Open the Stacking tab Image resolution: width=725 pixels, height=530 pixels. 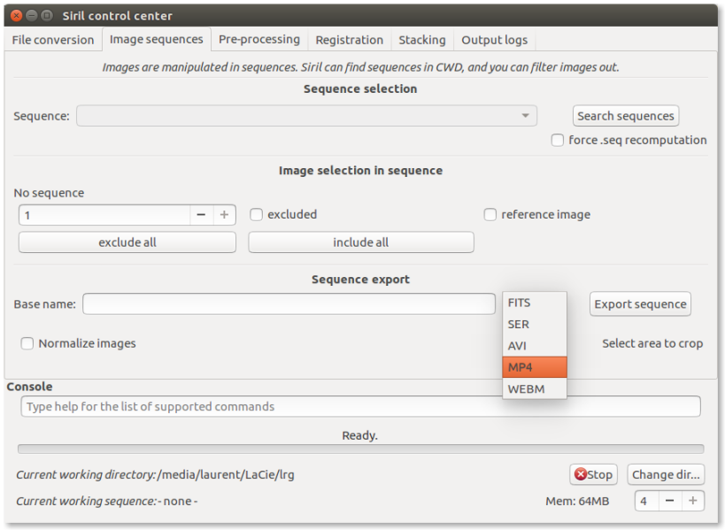[421, 40]
